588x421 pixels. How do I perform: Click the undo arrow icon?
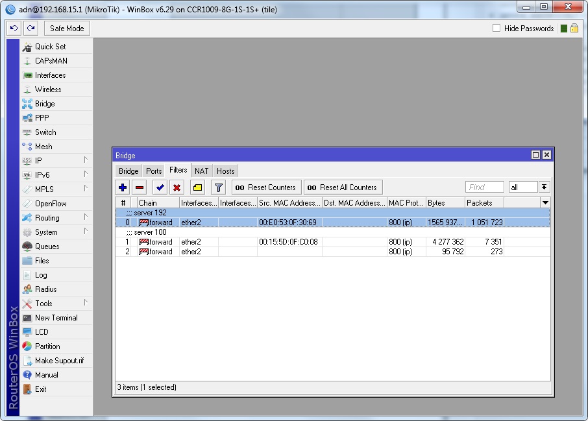tap(14, 29)
